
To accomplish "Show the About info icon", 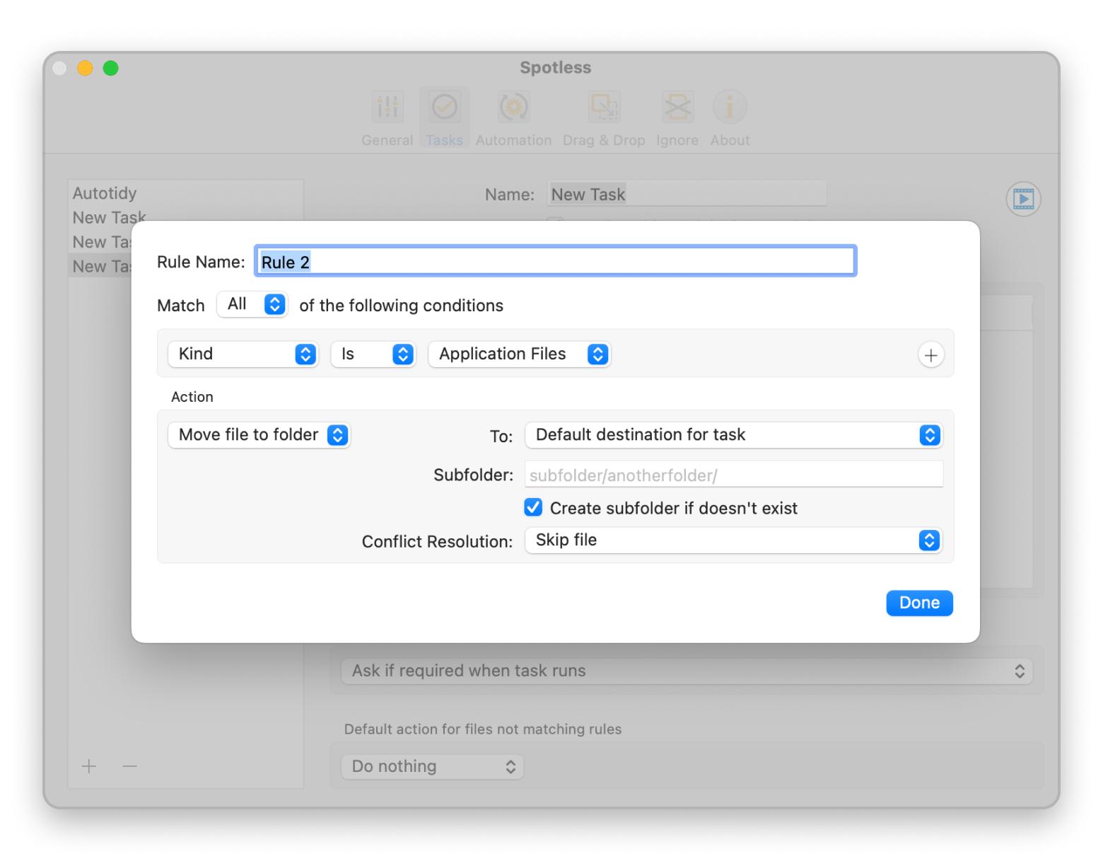I will (x=730, y=108).
